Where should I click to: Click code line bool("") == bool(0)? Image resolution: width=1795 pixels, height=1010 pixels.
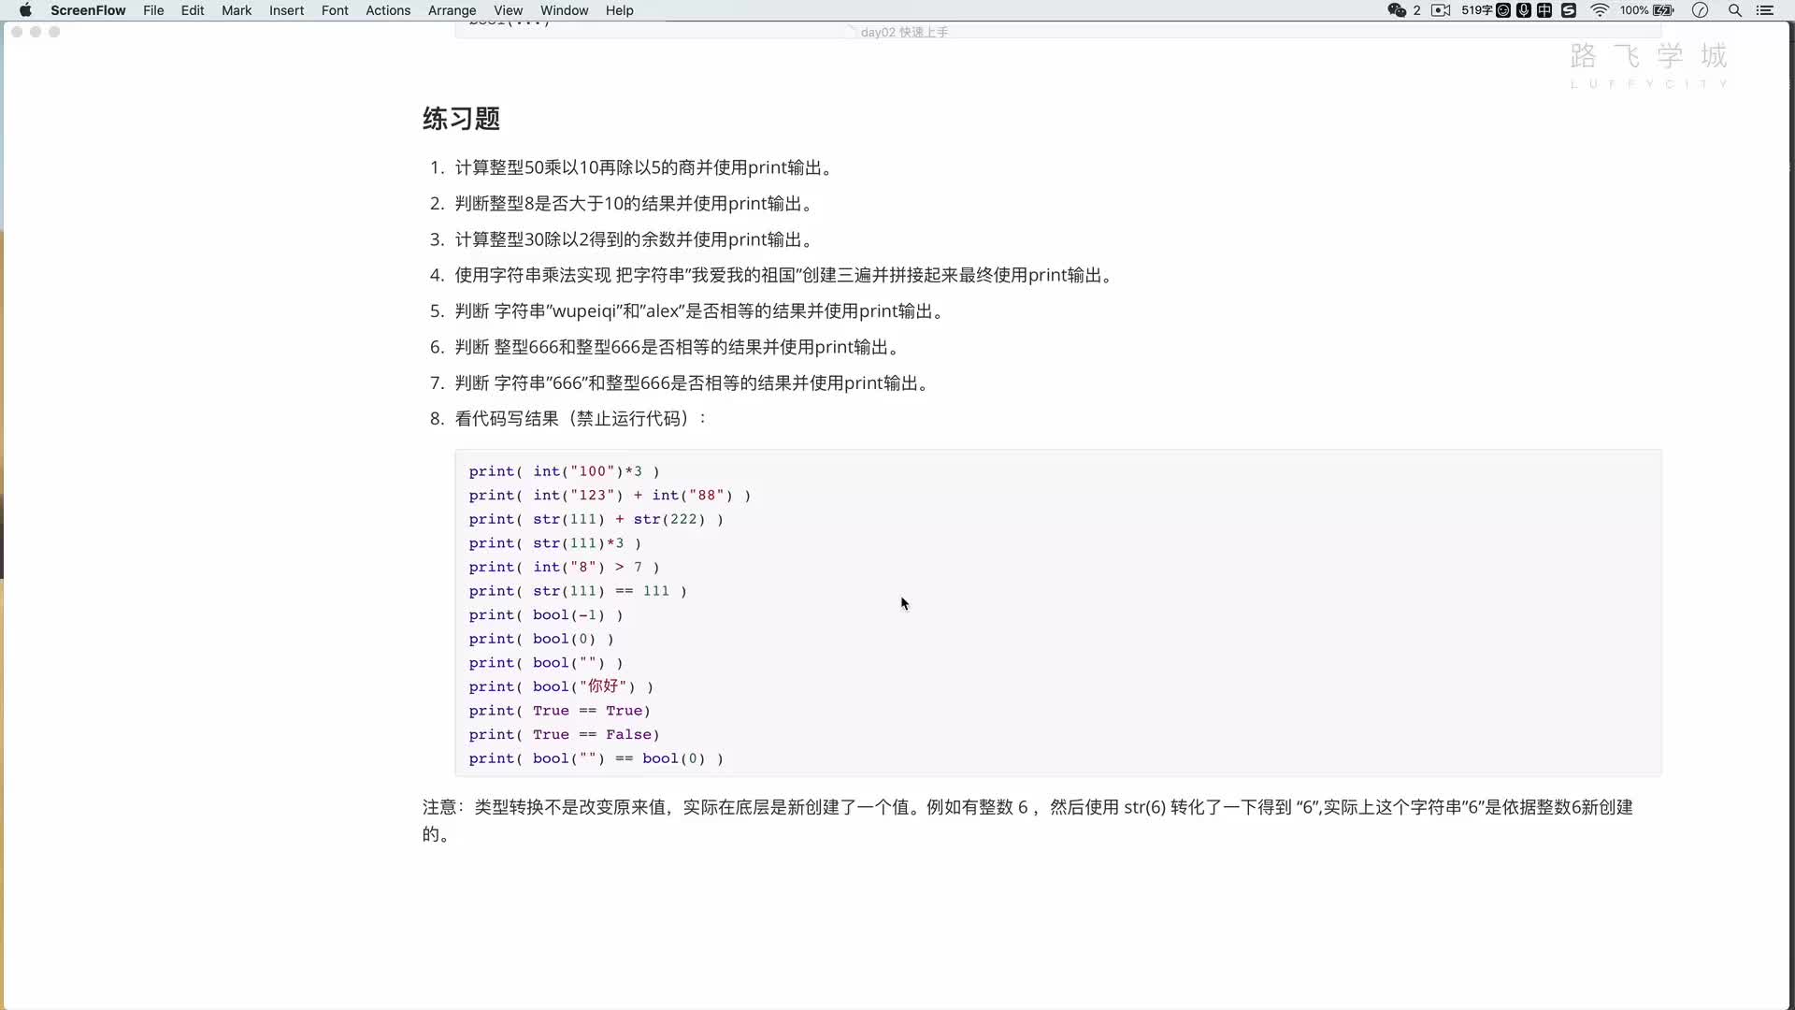[596, 758]
